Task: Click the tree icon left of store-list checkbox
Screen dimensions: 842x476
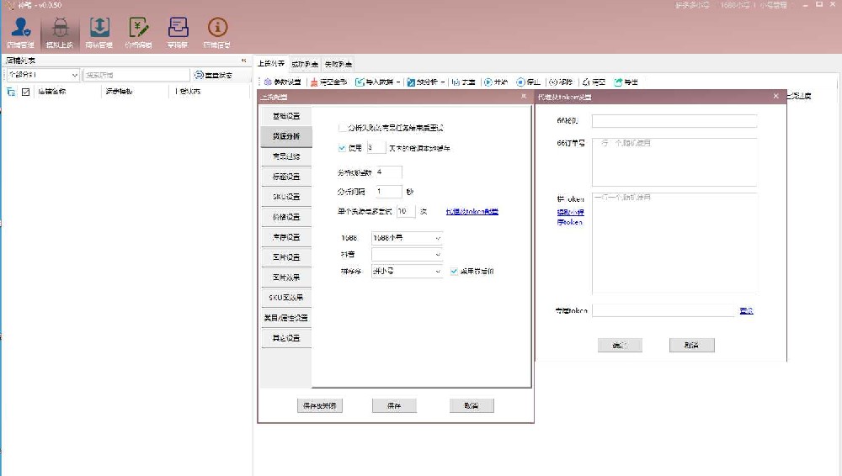Action: pyautogui.click(x=11, y=92)
